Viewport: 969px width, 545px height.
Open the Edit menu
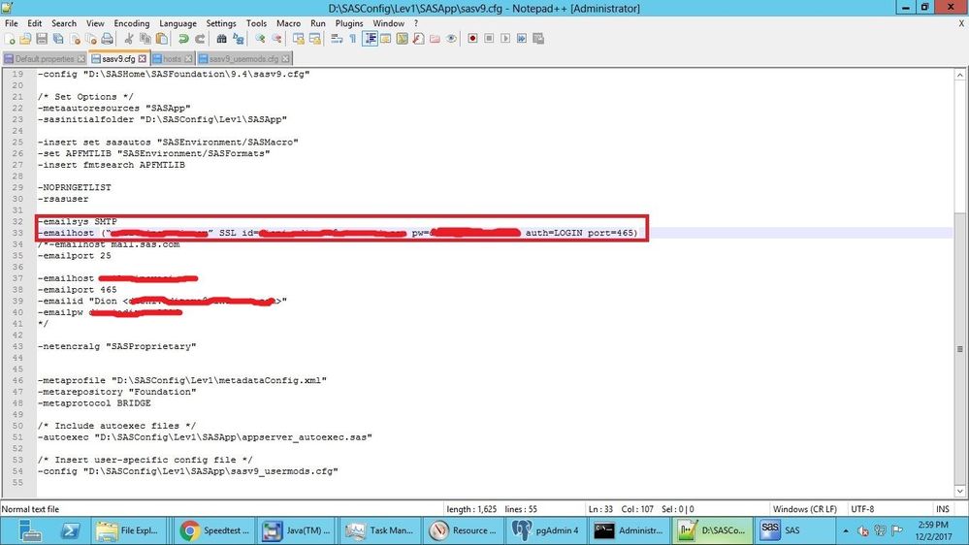click(x=35, y=23)
